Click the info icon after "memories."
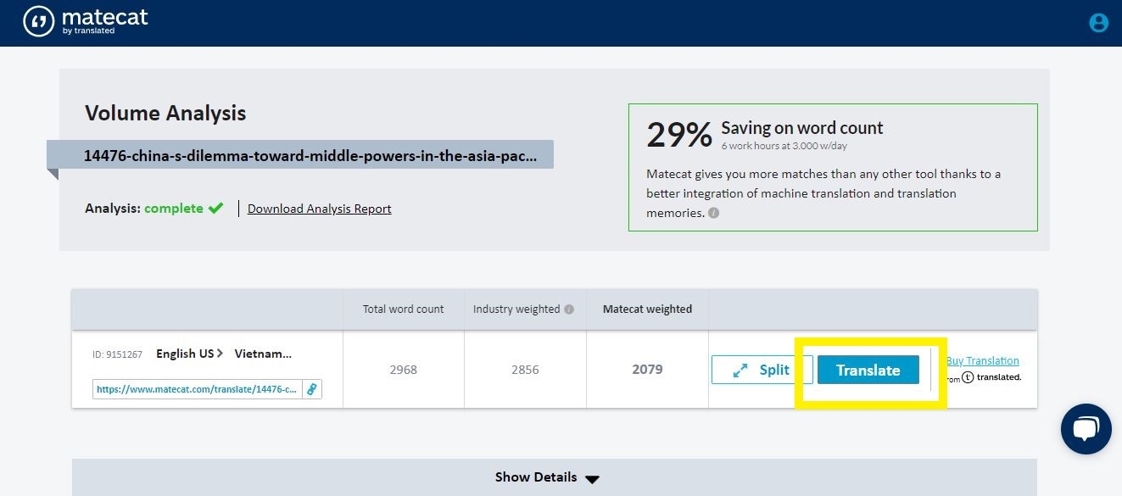This screenshot has height=496, width=1122. click(713, 214)
